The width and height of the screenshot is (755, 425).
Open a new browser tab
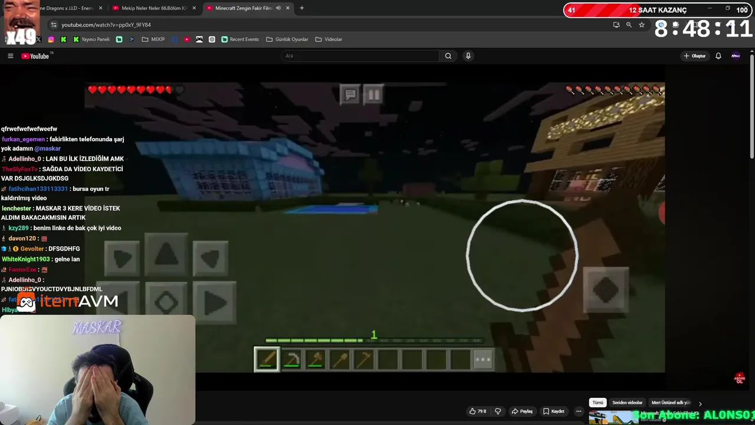tap(302, 8)
